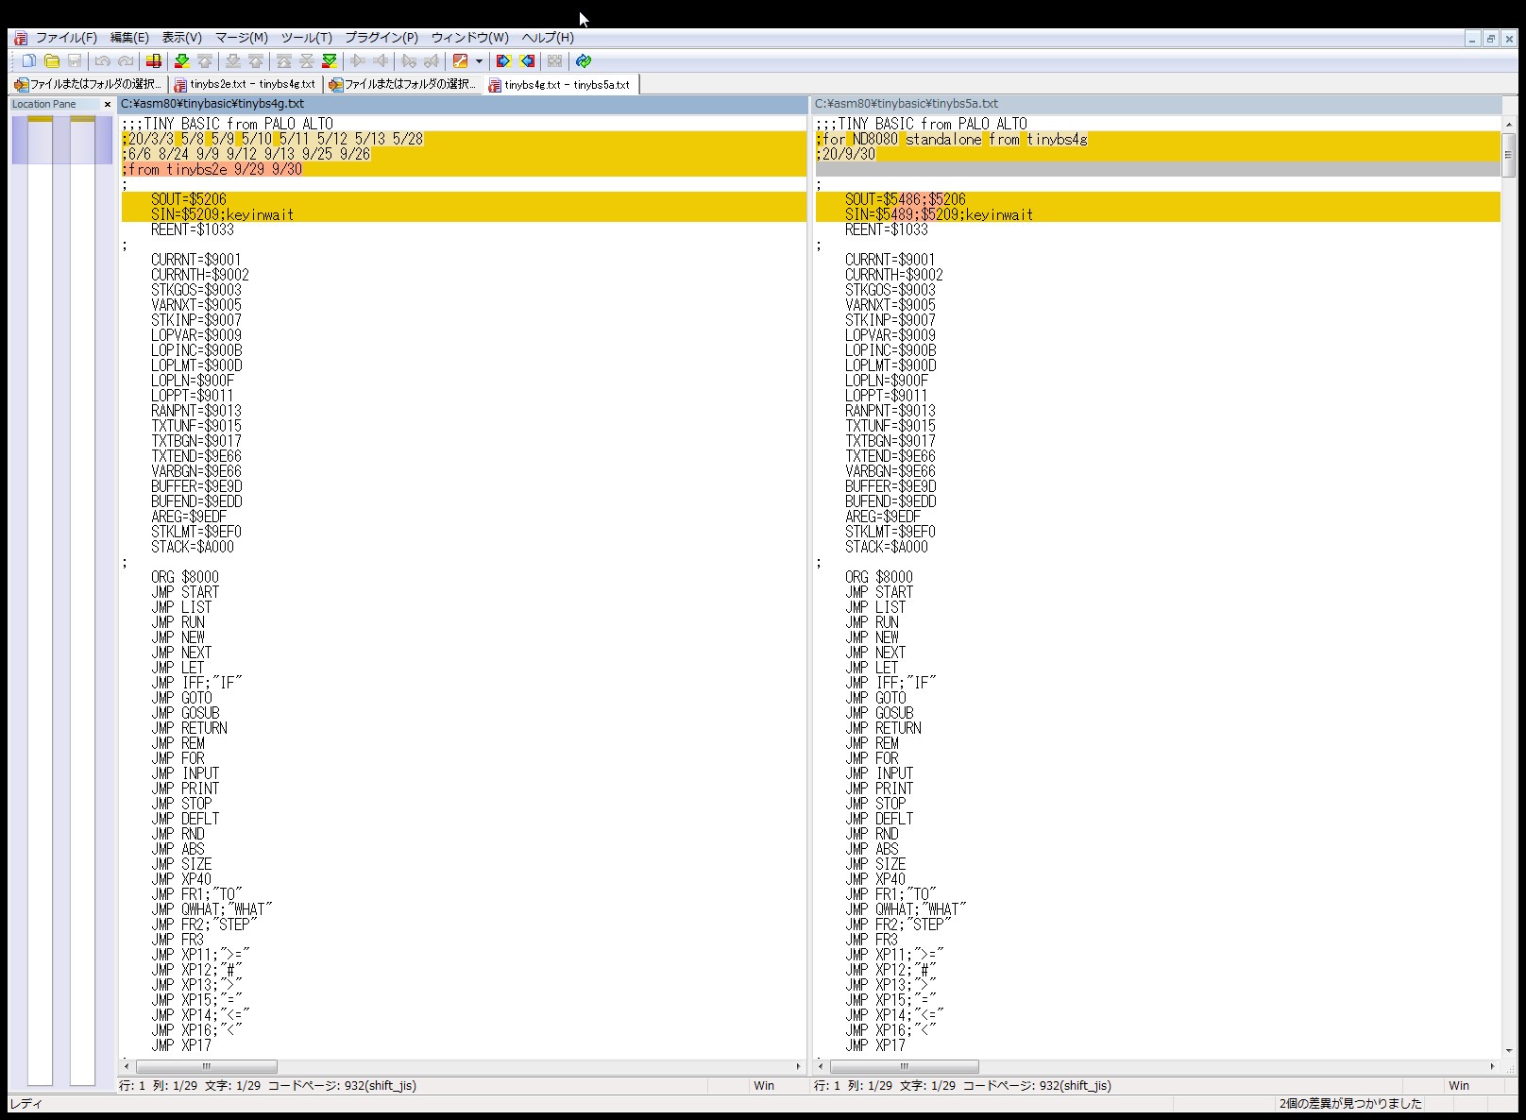The width and height of the screenshot is (1526, 1120).
Task: Copy difference to right icon
Action: click(358, 61)
